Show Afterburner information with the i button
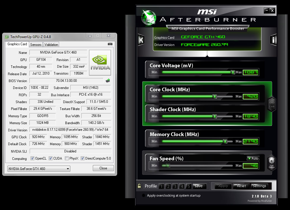 click(x=273, y=40)
